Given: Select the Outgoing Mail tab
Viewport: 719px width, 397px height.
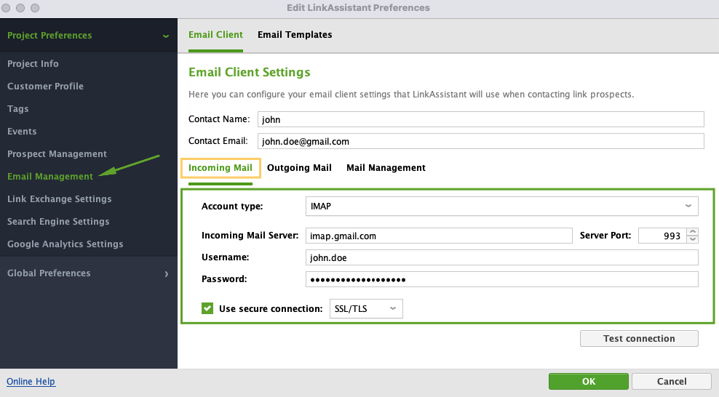Looking at the screenshot, I should pyautogui.click(x=299, y=168).
